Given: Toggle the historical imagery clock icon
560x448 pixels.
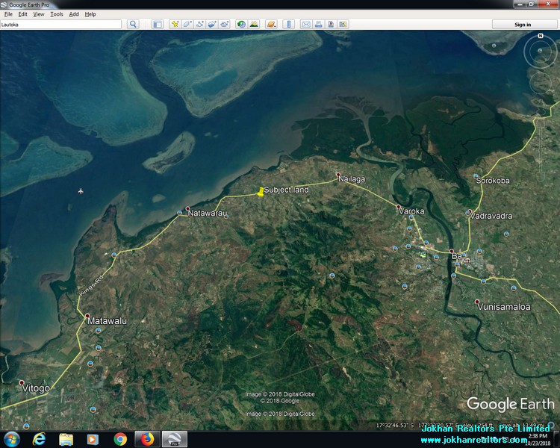Looking at the screenshot, I should [x=241, y=24].
